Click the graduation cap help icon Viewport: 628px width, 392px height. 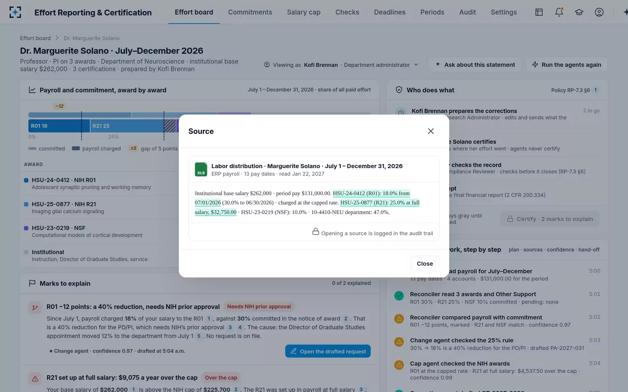(579, 12)
